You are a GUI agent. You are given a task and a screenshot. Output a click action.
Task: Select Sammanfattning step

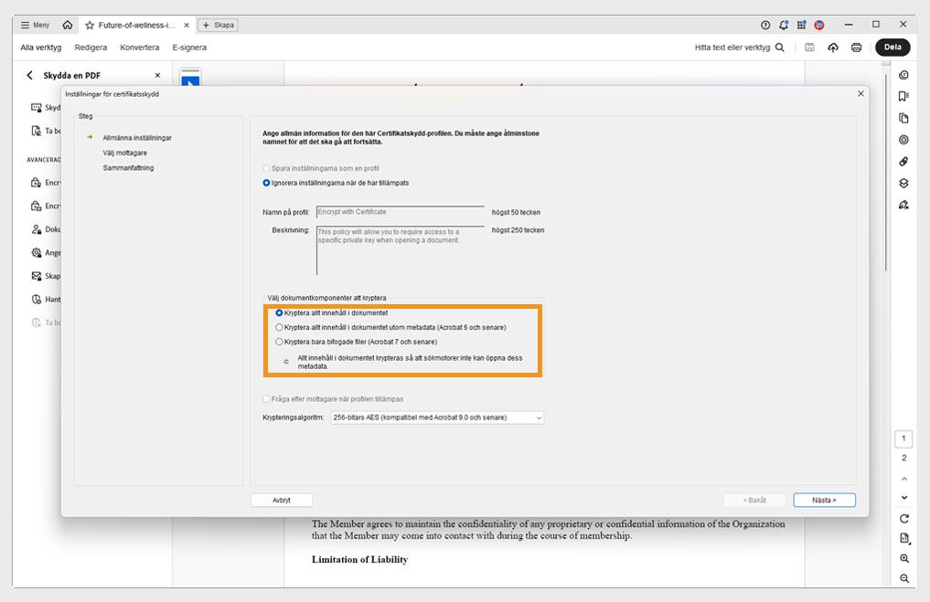(128, 168)
